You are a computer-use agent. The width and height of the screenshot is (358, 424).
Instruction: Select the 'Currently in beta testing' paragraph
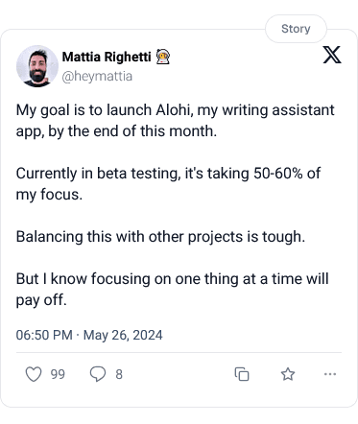pos(169,184)
